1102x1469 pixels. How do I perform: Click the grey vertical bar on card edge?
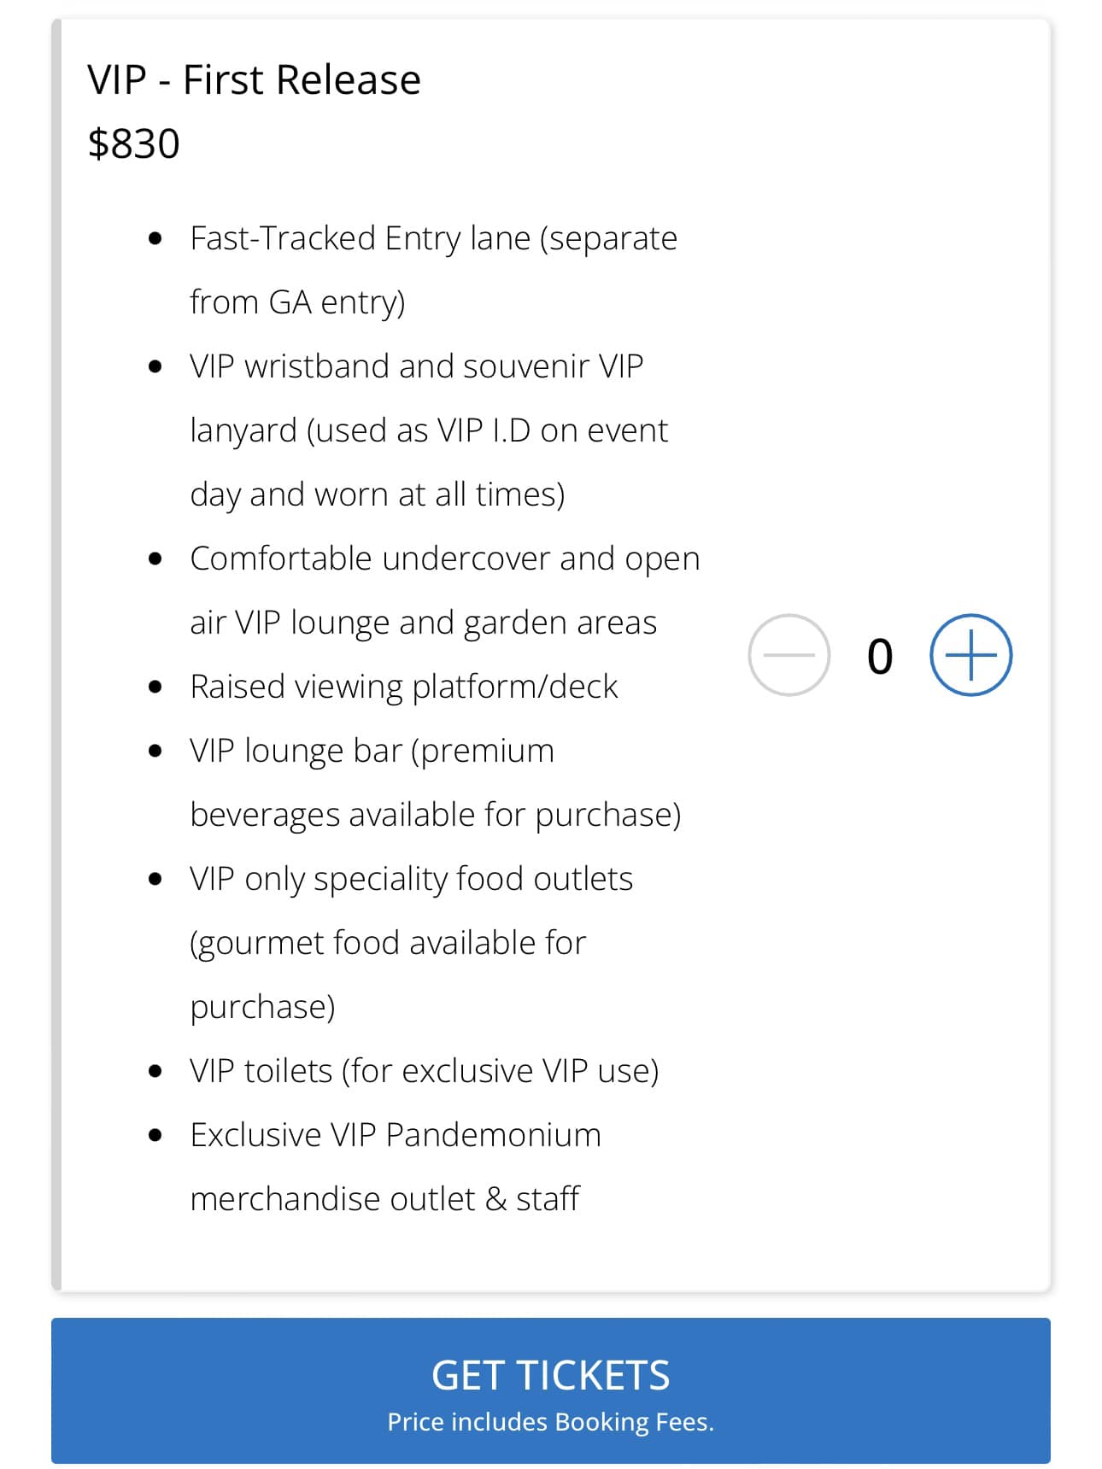point(56,654)
